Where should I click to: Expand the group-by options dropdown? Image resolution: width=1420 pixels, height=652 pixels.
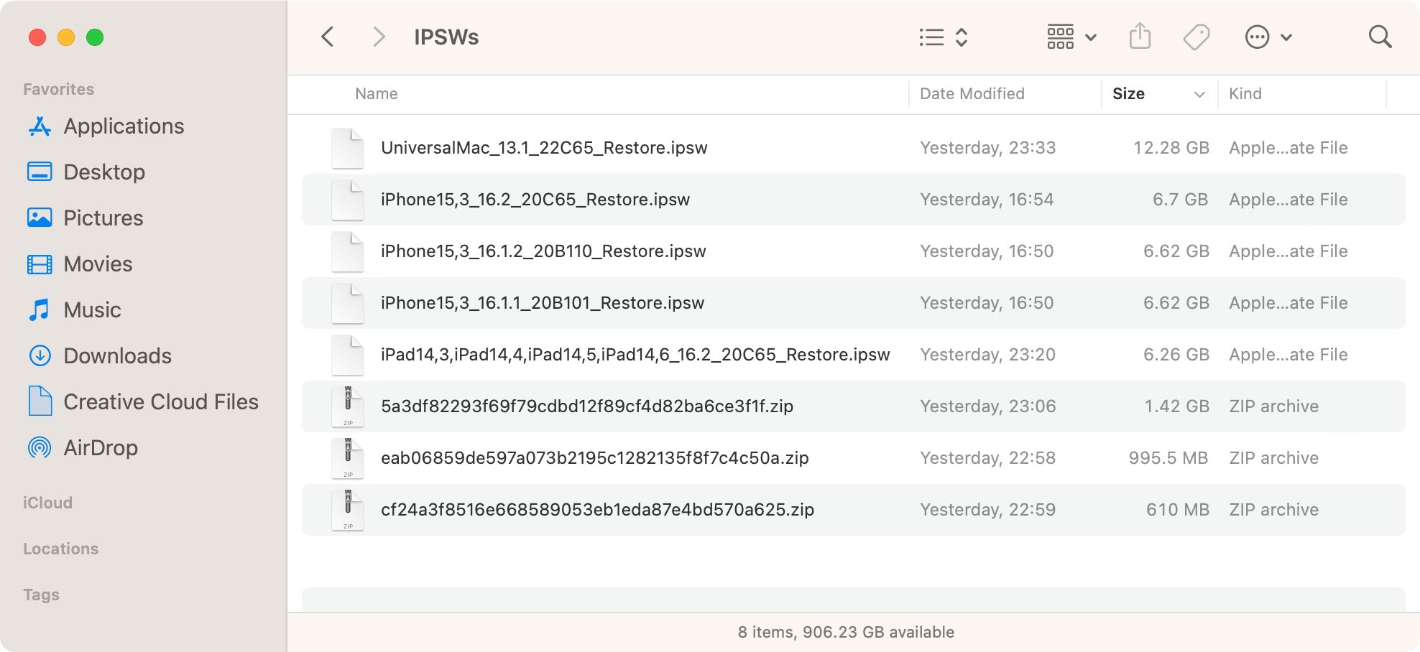[1071, 37]
